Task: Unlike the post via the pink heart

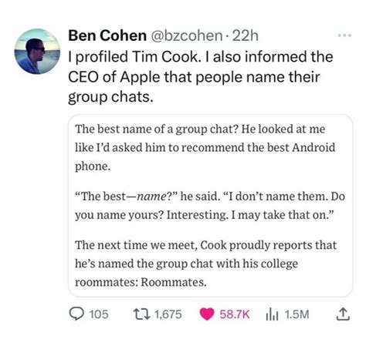Action: [x=207, y=314]
